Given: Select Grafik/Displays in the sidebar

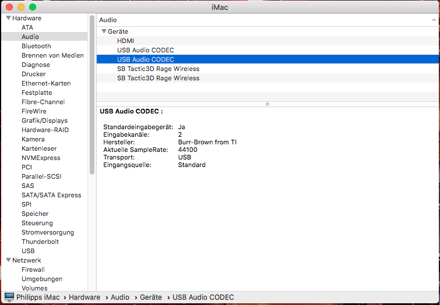Looking at the screenshot, I should pyautogui.click(x=44, y=120).
